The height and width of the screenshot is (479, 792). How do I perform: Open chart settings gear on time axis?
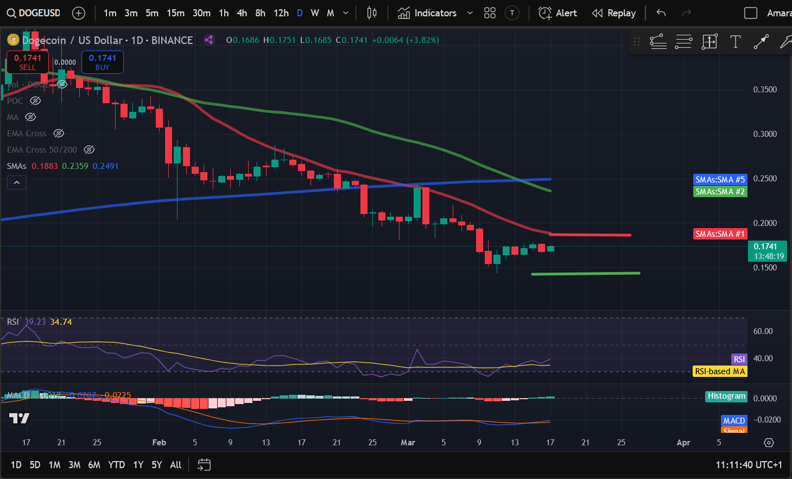pyautogui.click(x=769, y=443)
